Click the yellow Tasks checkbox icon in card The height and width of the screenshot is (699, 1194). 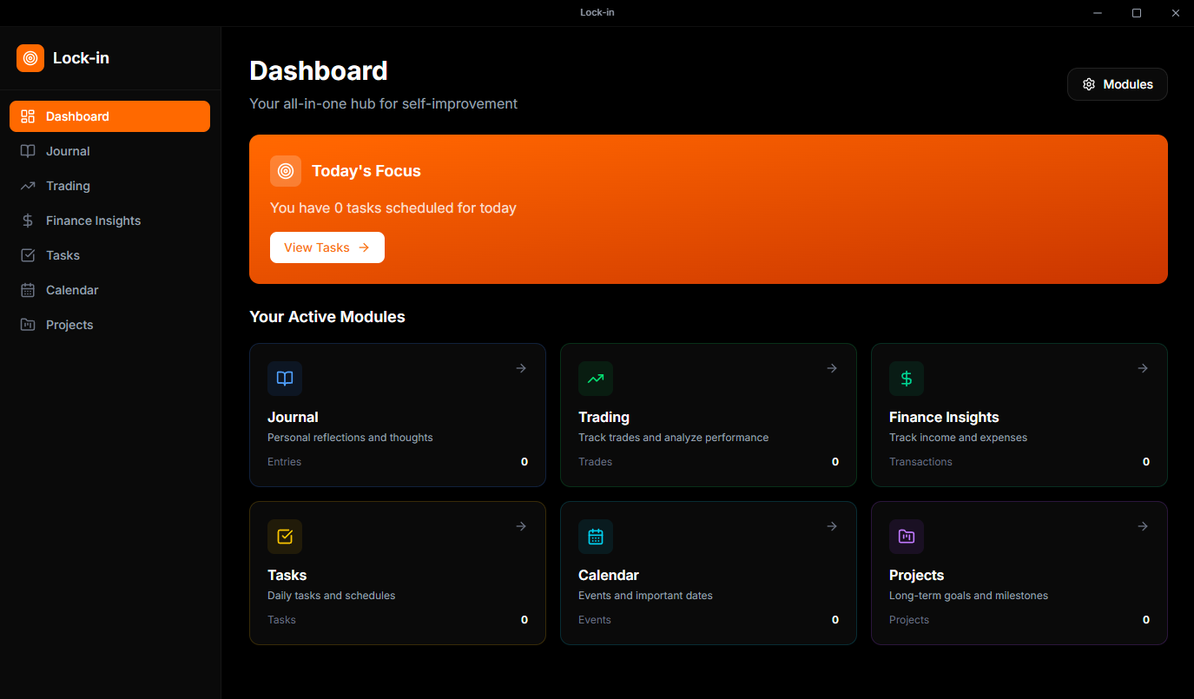[285, 537]
